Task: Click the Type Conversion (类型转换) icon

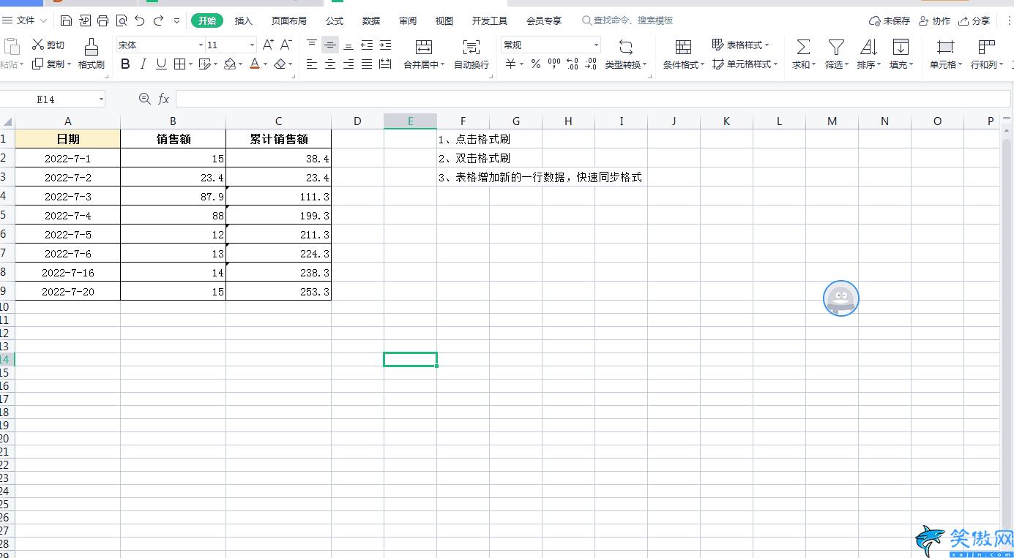Action: pos(626,48)
